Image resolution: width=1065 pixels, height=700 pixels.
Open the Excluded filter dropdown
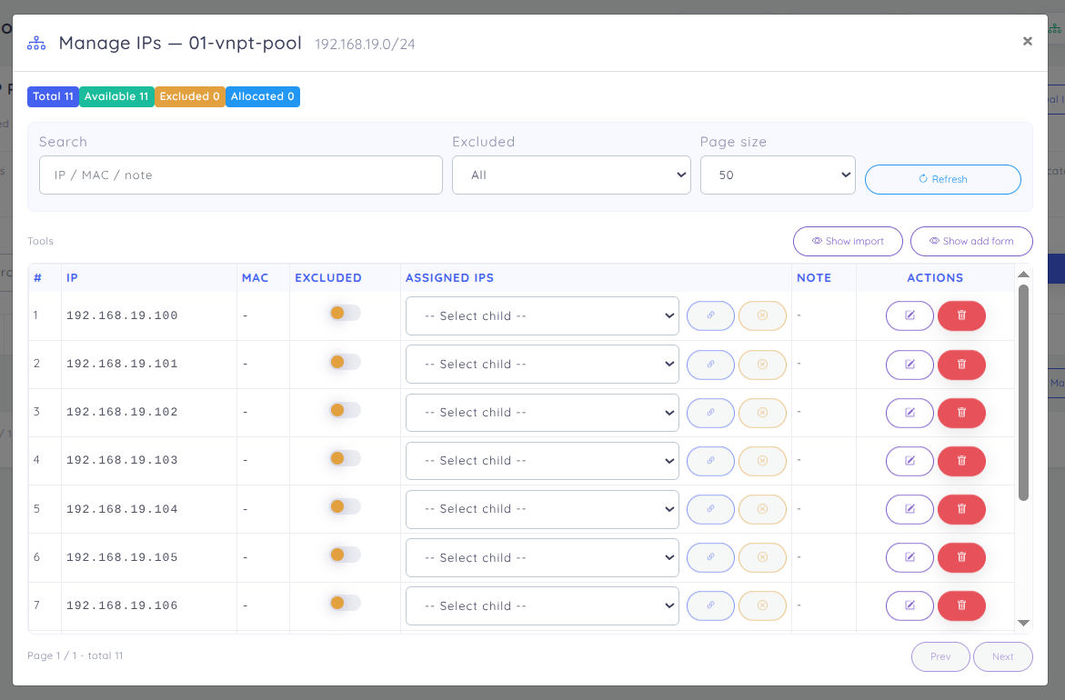pos(571,175)
